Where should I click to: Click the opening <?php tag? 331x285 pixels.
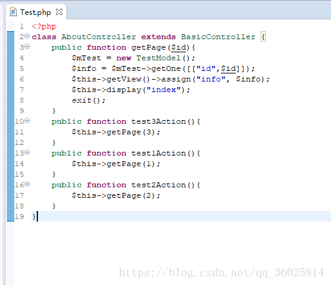point(44,27)
